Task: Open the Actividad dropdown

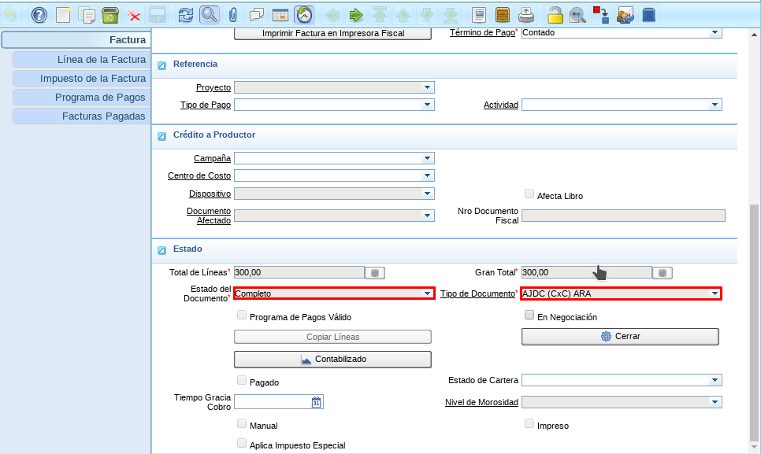Action: pos(715,105)
